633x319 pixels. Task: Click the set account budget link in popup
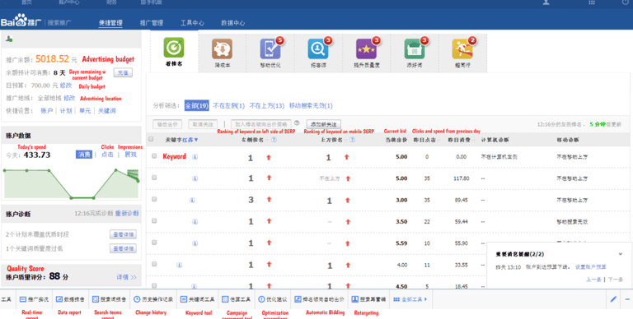[591, 267]
